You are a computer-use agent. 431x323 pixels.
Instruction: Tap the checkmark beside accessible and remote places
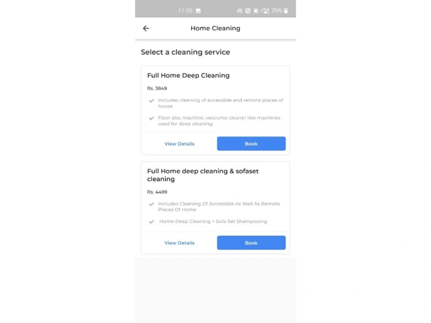click(x=151, y=101)
